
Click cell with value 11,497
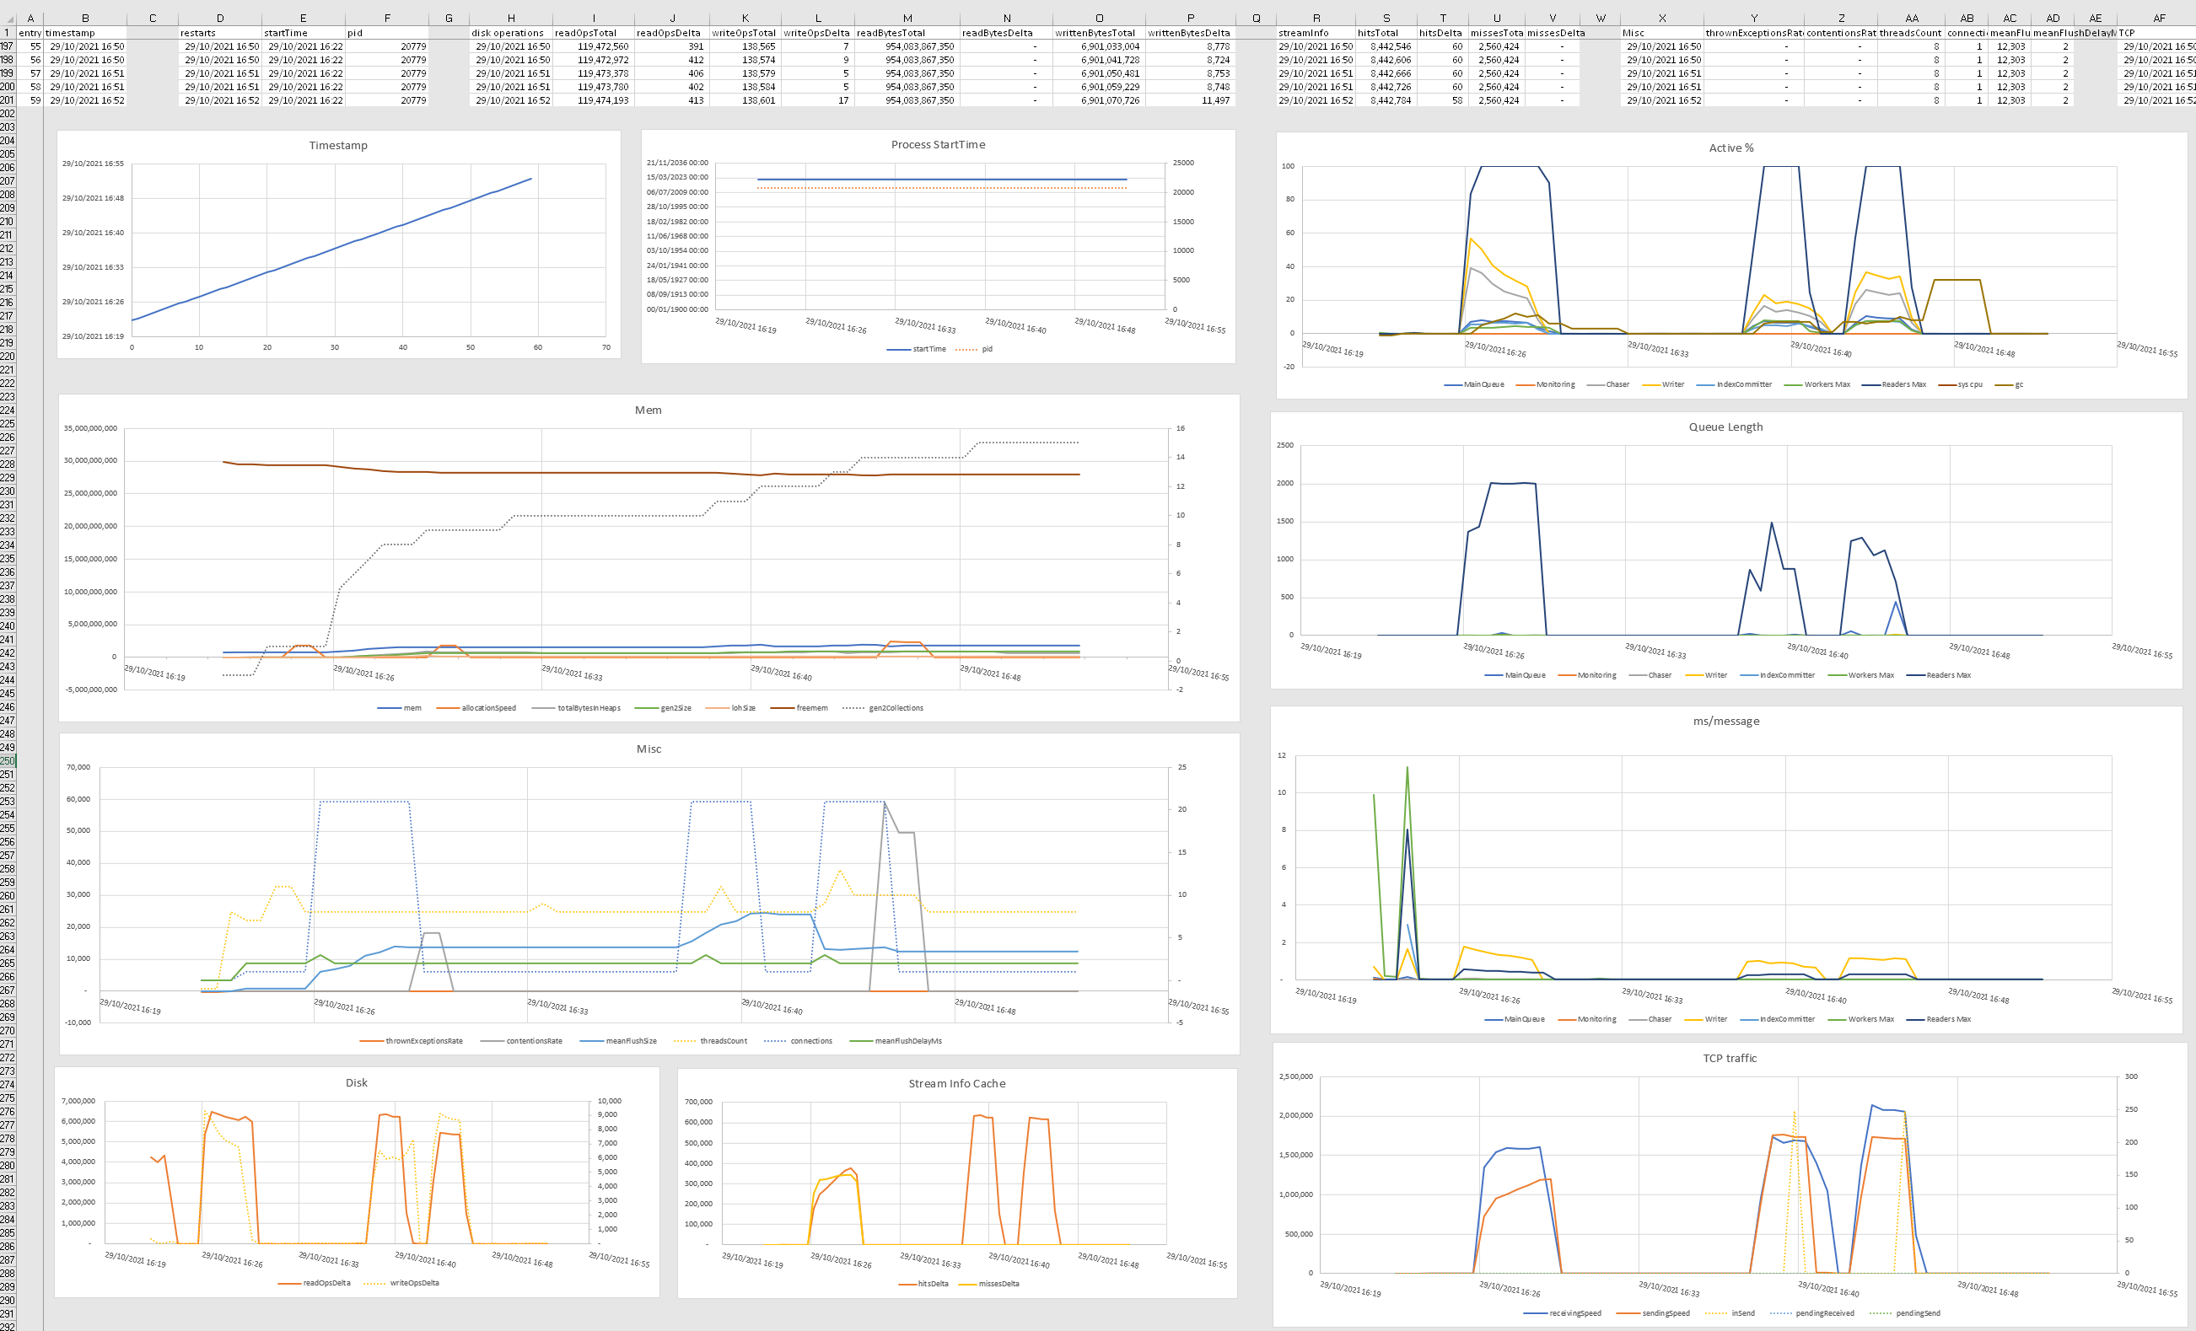coord(1191,100)
